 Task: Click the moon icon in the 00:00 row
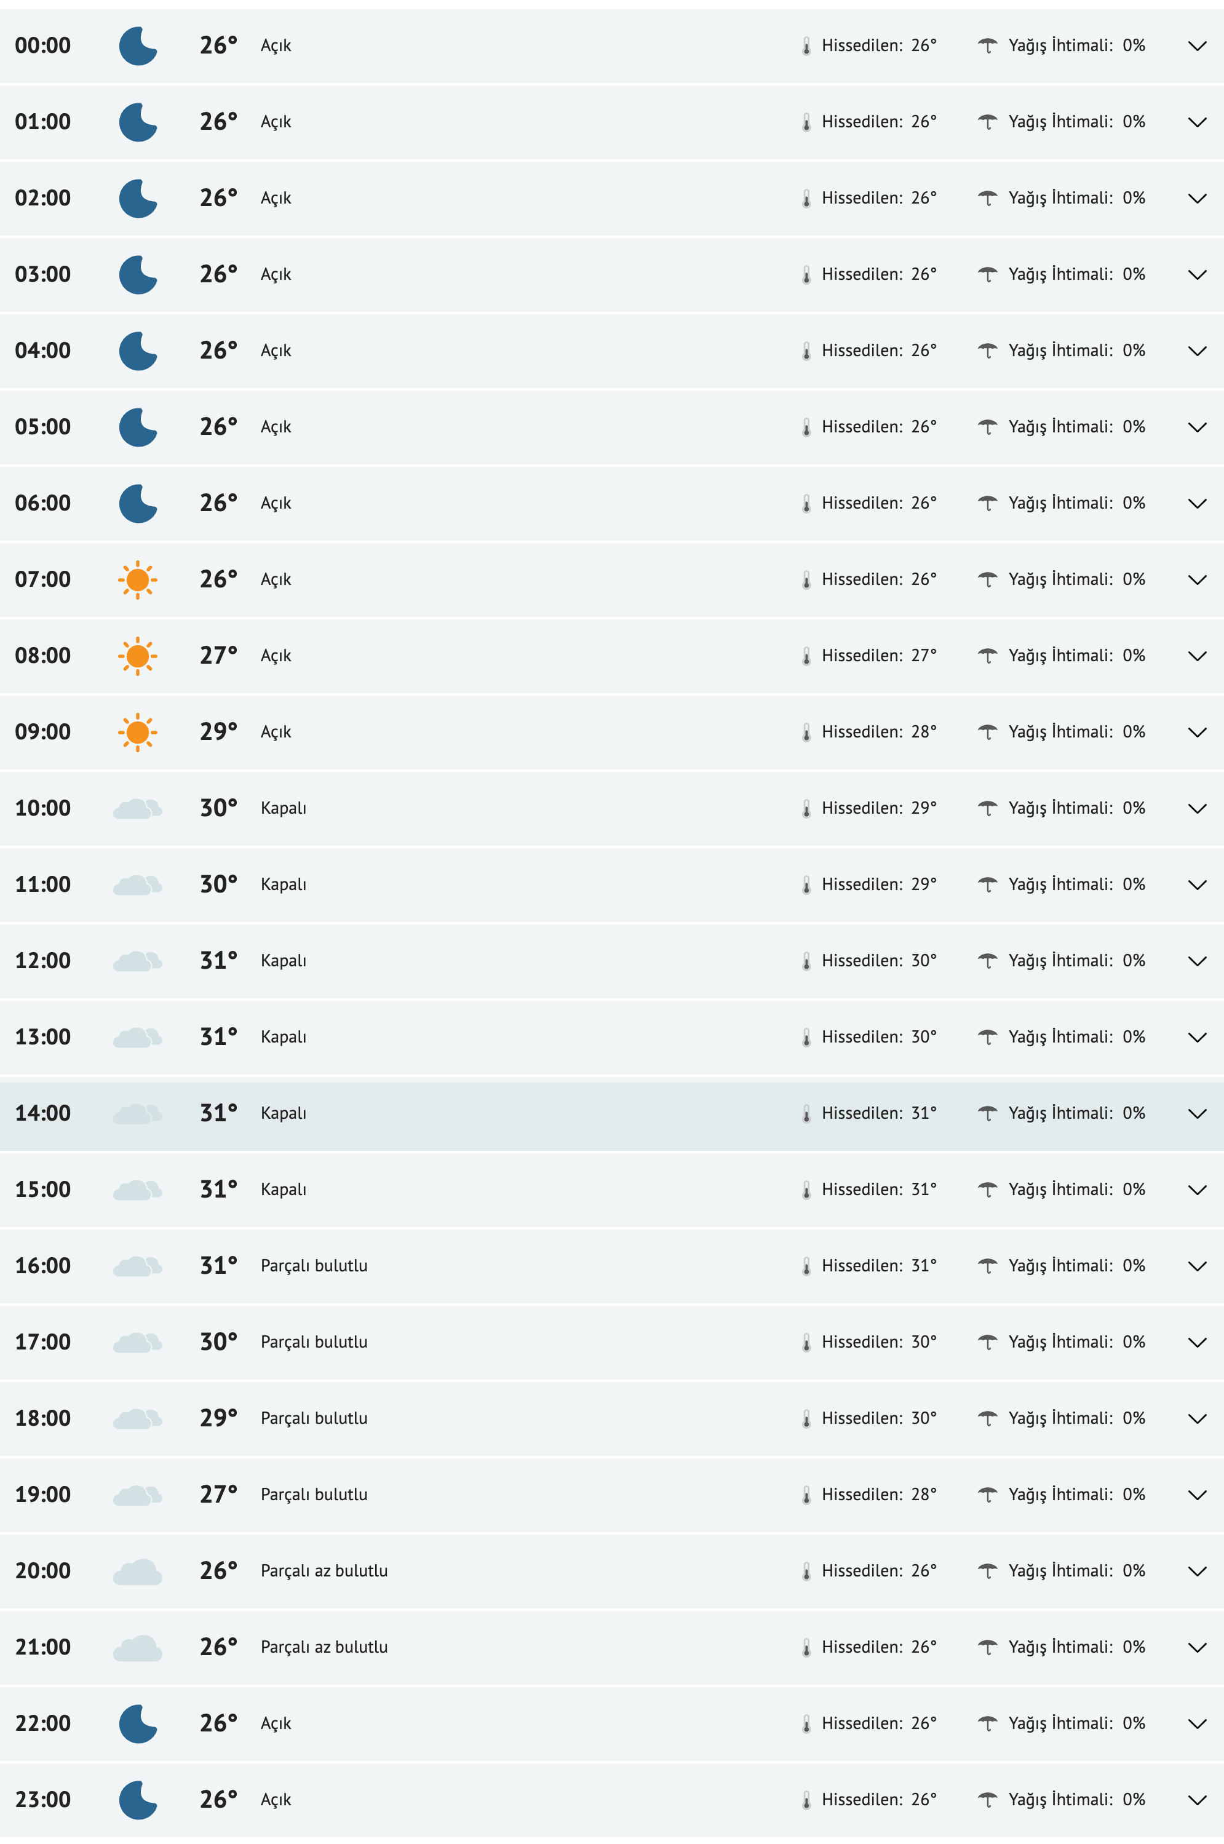(x=138, y=46)
